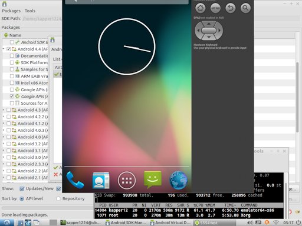Click the SDK Path field
Viewport: 302px width, 226px height.
tap(42, 19)
